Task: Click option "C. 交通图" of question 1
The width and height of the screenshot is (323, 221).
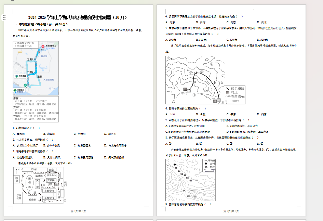Action: coord(80,134)
